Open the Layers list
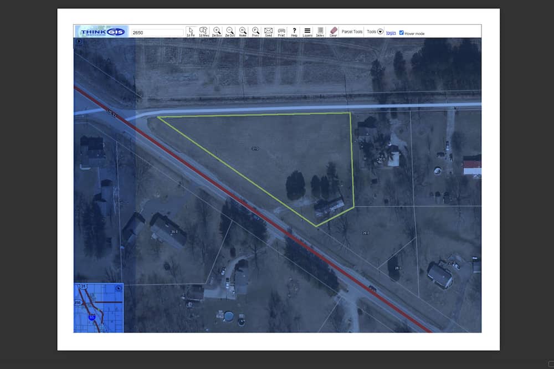Screen dimensions: 554x369 tap(307, 31)
